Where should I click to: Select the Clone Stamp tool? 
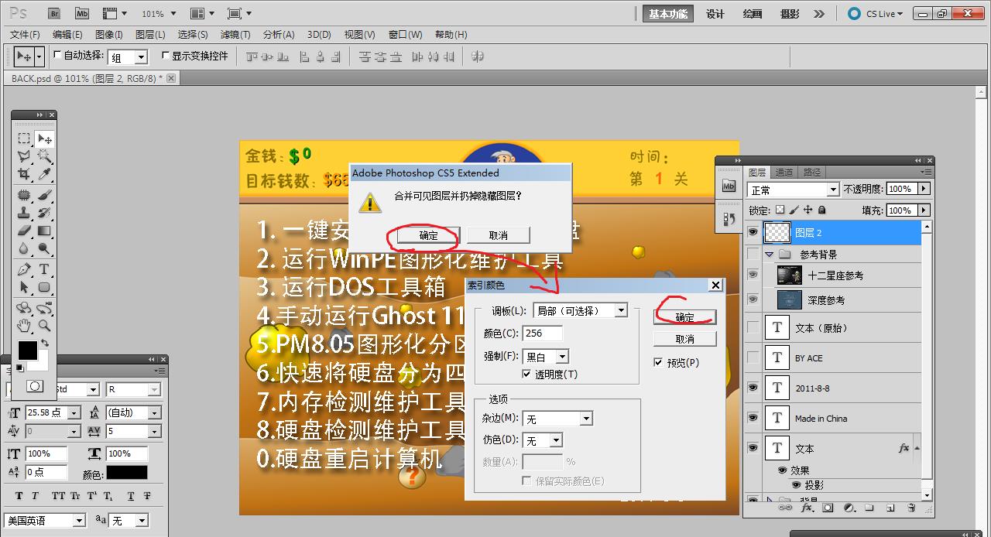(24, 212)
